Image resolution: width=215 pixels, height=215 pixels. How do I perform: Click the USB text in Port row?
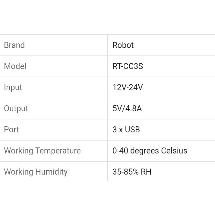coord(132,130)
